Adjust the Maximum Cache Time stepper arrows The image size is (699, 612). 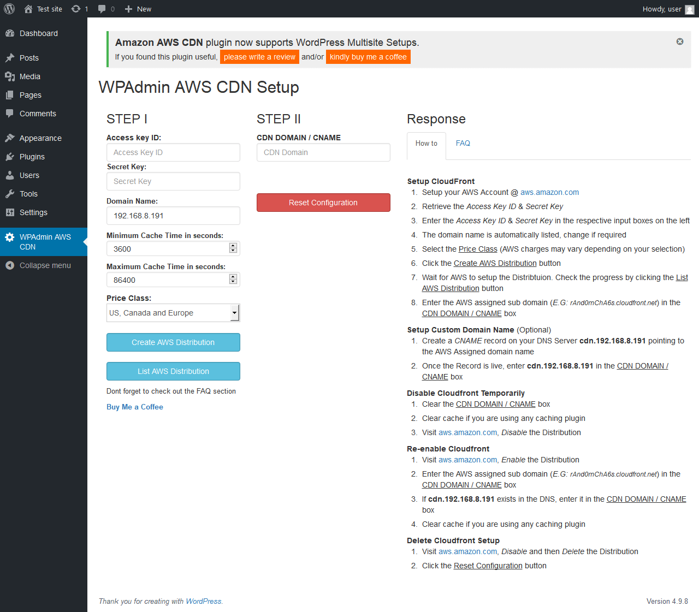click(233, 280)
